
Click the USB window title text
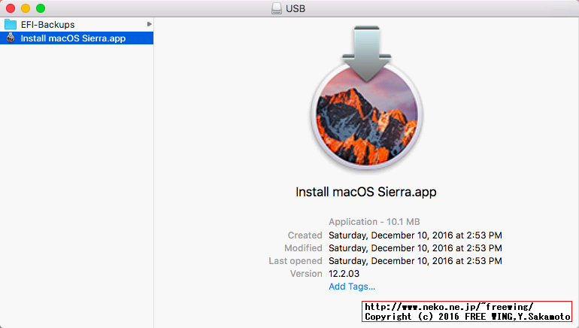[x=295, y=8]
